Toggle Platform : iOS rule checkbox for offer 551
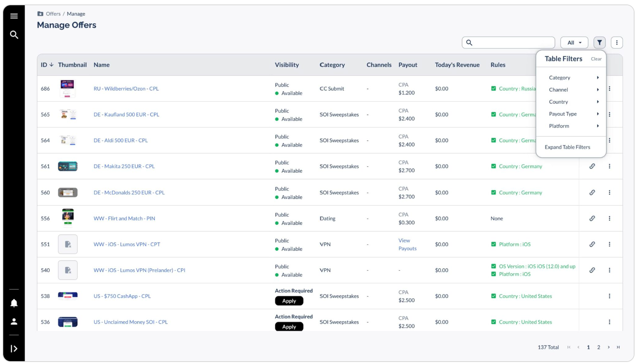The height and width of the screenshot is (364, 639). click(x=494, y=244)
